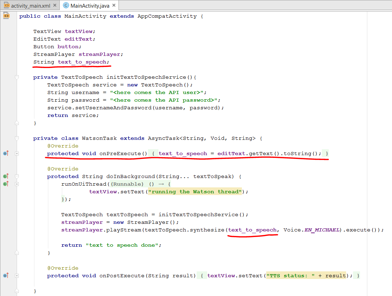The height and width of the screenshot is (296, 392).
Task: Expand the folded Runnable lambda
Action: click(x=17, y=184)
